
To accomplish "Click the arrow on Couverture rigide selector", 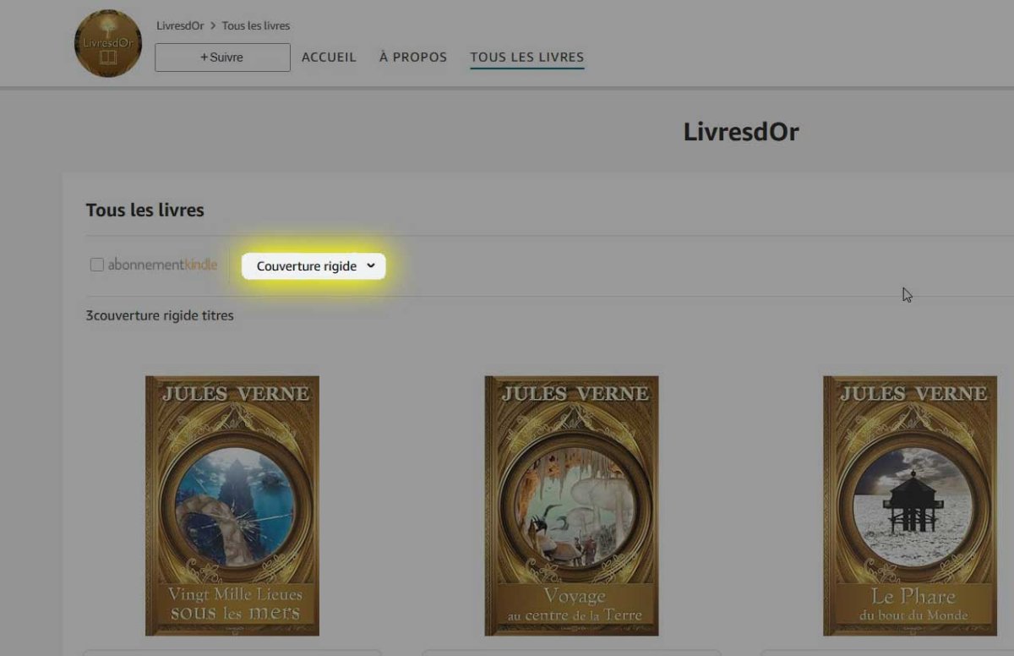I will tap(371, 266).
